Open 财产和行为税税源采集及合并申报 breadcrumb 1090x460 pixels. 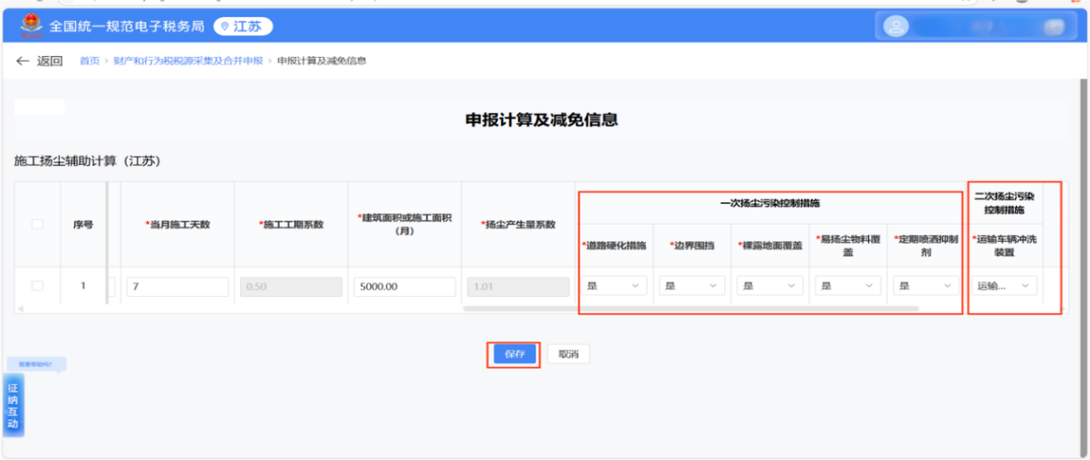(188, 61)
